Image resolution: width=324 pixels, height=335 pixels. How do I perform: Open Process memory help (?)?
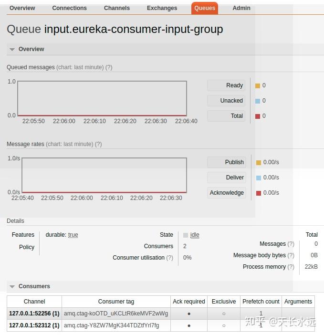pos(291,267)
